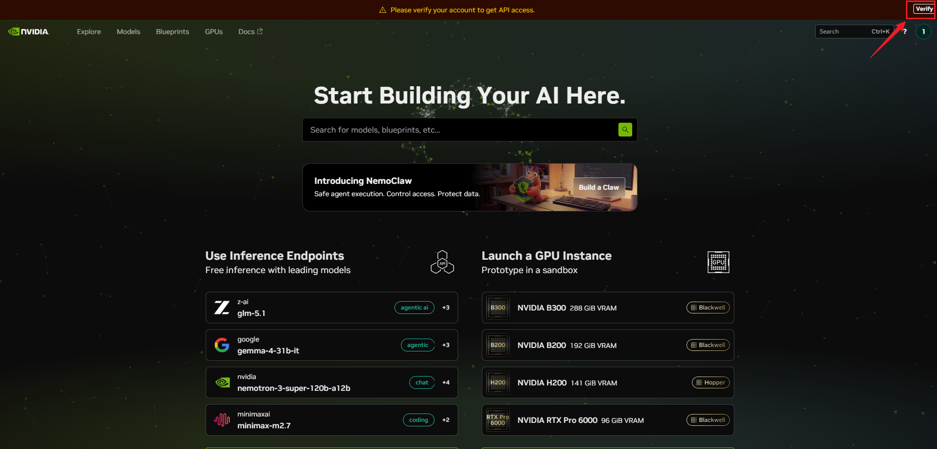The image size is (937, 449).
Task: Select the B300 chip thumbnail
Action: coord(498,308)
